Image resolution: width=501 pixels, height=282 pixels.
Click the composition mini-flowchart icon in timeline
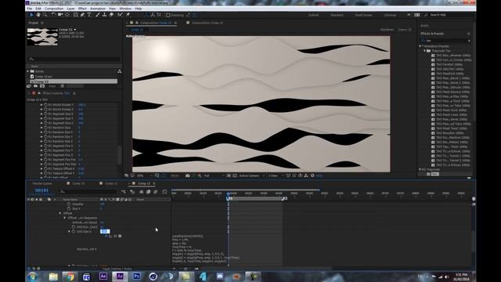[x=124, y=192]
